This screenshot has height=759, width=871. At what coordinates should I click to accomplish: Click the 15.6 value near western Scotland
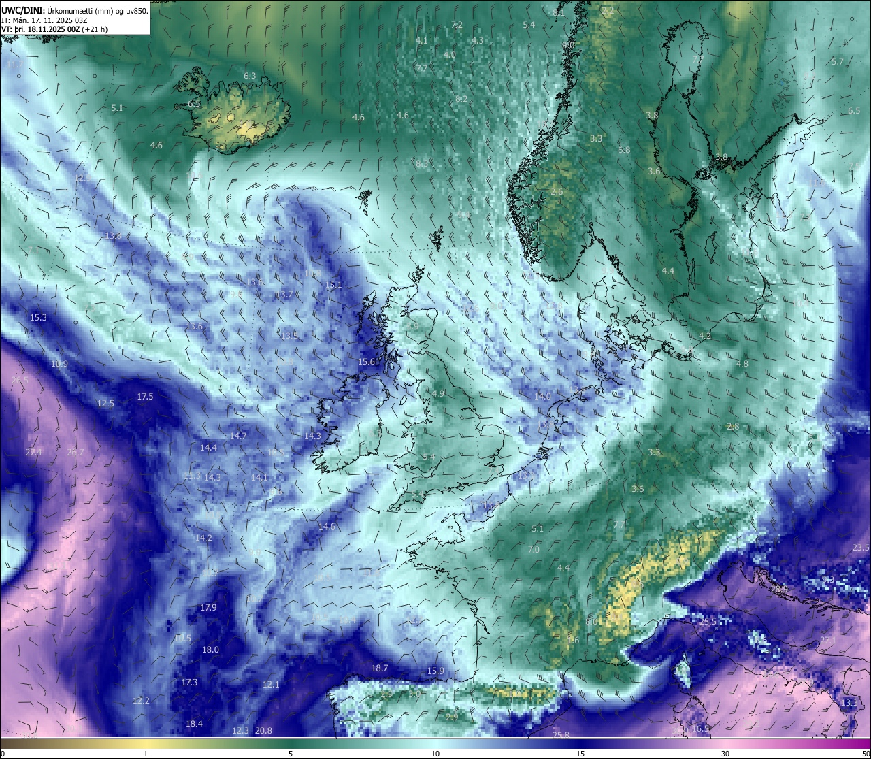[367, 362]
